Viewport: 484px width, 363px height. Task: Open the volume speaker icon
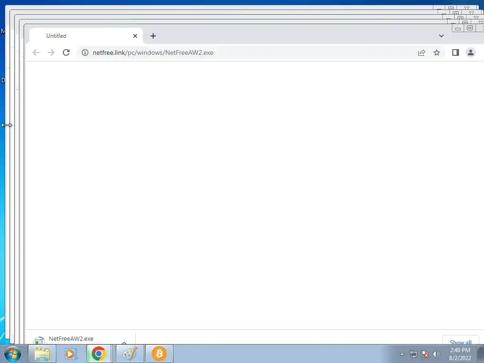coord(436,354)
